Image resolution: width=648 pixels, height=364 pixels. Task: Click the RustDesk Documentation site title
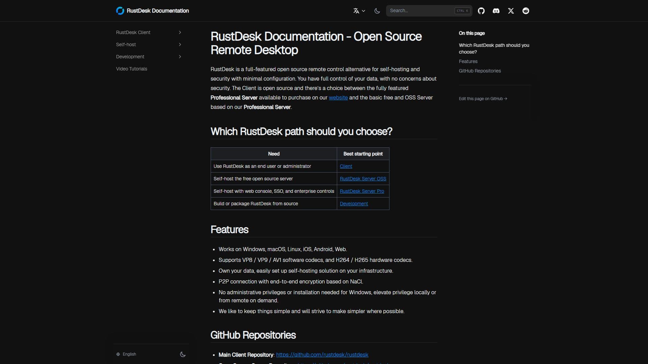(158, 11)
